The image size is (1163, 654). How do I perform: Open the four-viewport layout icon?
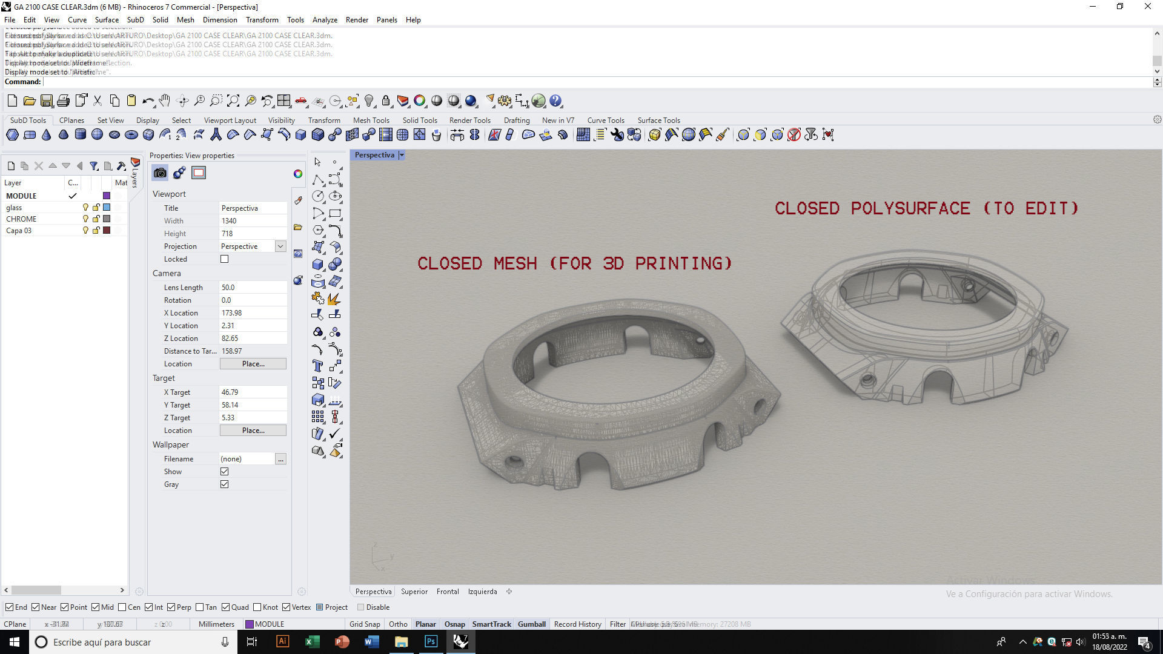[284, 101]
